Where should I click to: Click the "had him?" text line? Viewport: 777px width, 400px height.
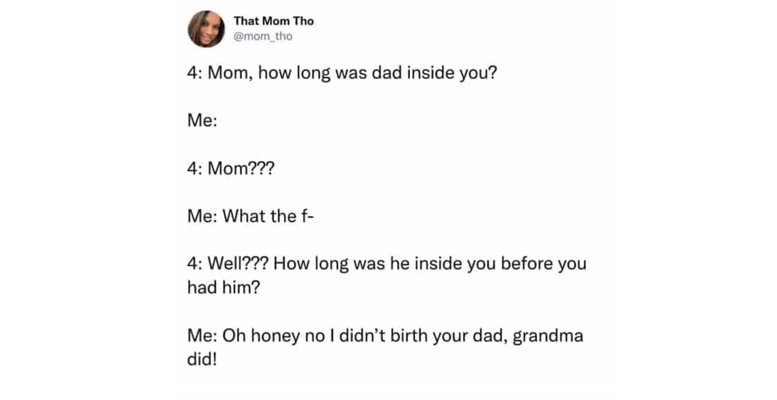tap(224, 287)
